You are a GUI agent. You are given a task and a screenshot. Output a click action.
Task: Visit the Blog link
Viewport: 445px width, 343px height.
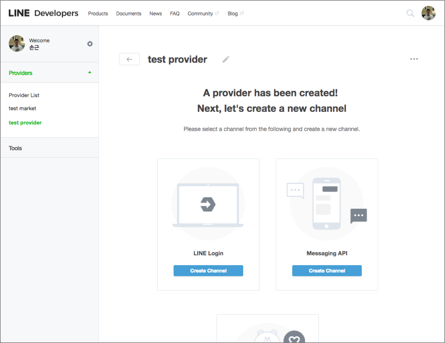tap(233, 14)
